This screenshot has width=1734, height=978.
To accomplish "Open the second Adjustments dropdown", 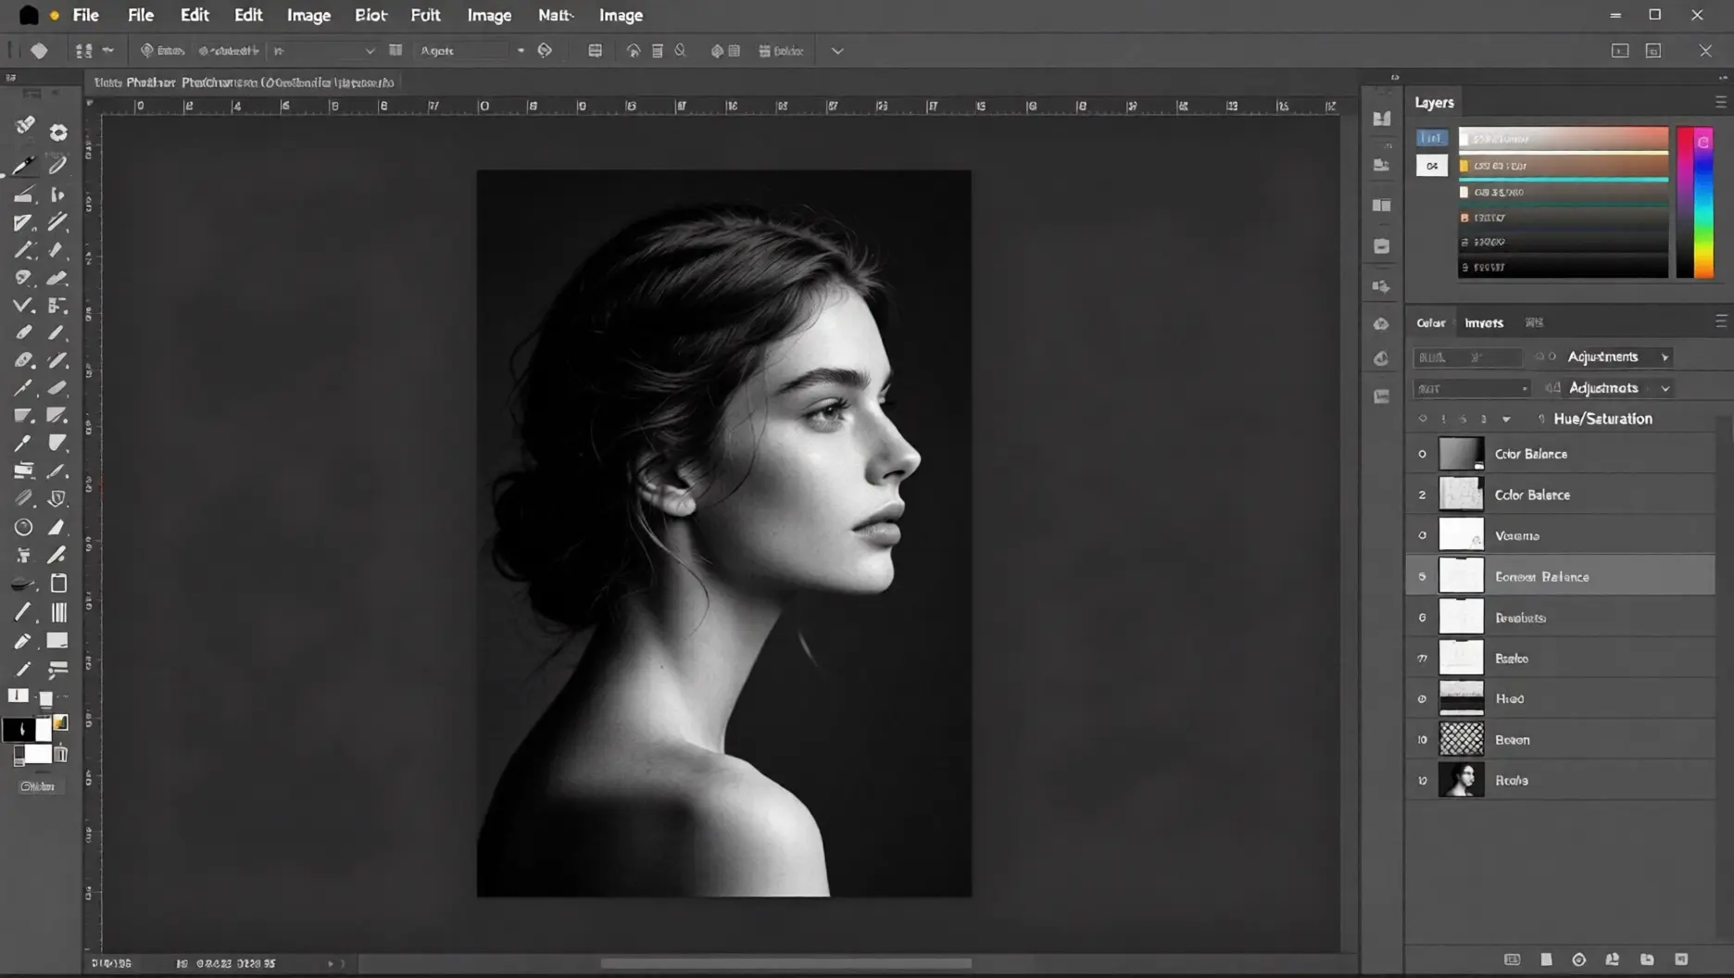I will (1665, 389).
